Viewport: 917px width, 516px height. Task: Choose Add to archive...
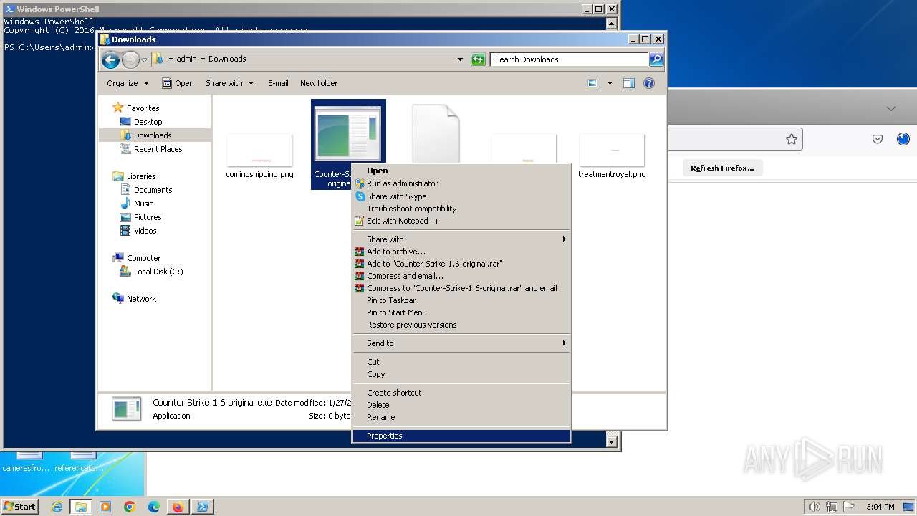pos(462,252)
